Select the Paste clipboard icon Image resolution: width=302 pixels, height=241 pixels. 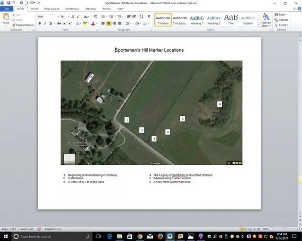point(6,17)
